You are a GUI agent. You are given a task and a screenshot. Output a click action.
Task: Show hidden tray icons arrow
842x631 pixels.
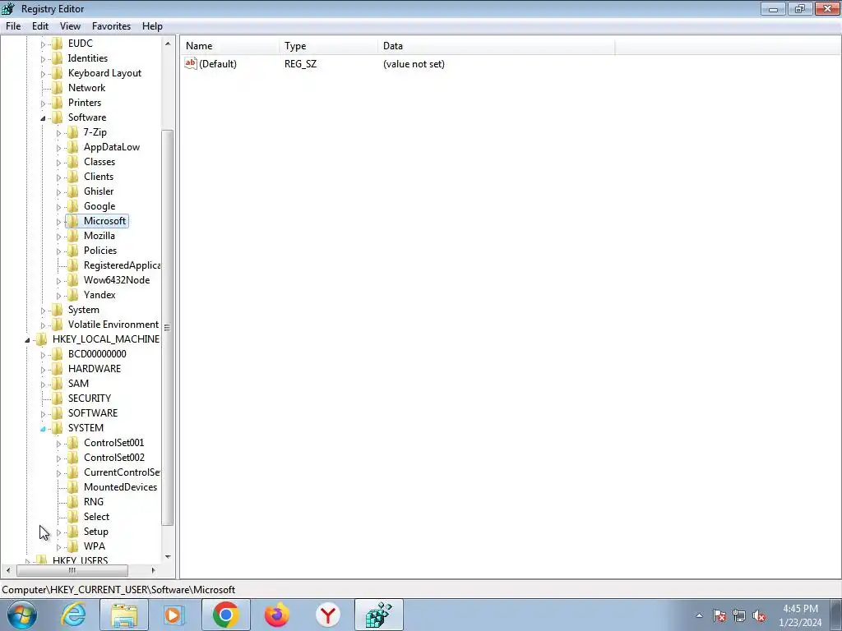pos(699,616)
